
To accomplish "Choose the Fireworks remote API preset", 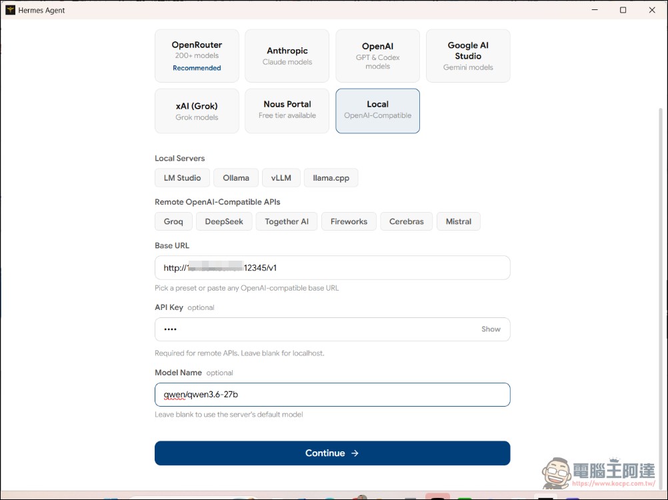I will 349,221.
